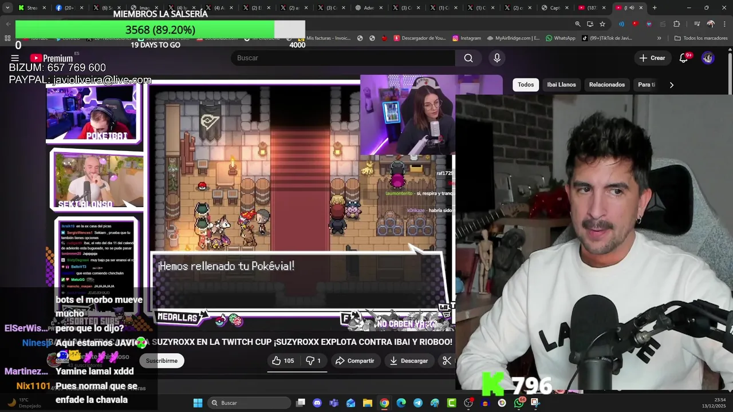
Task: Click the Windows Start button
Action: [198, 403]
